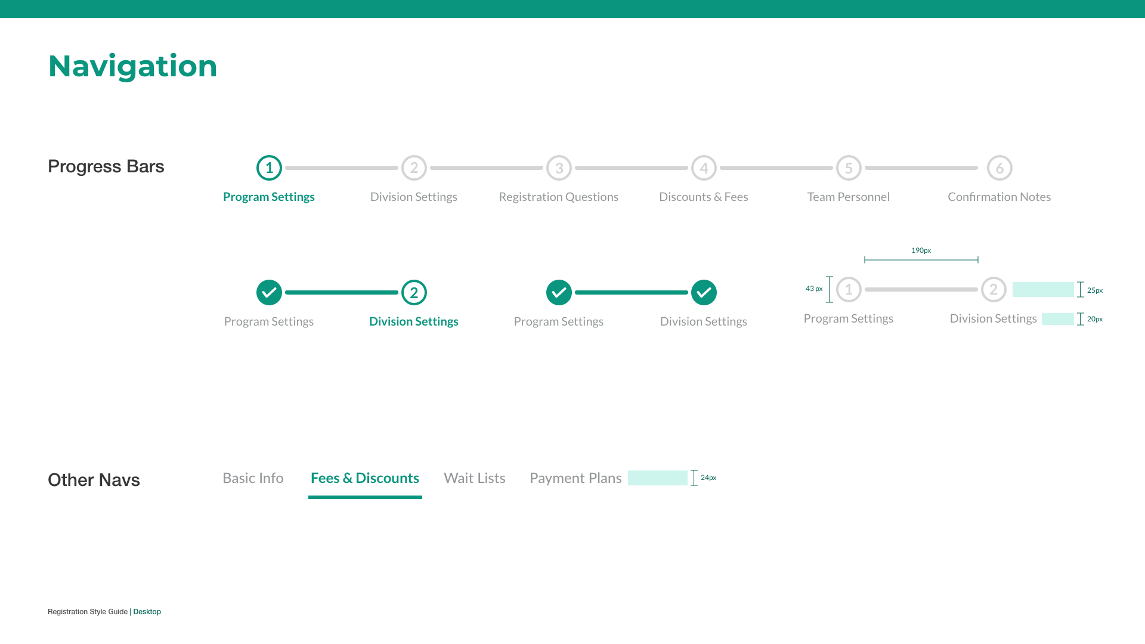The width and height of the screenshot is (1145, 644).
Task: Click step 2 circle in top progress bar
Action: coord(414,168)
